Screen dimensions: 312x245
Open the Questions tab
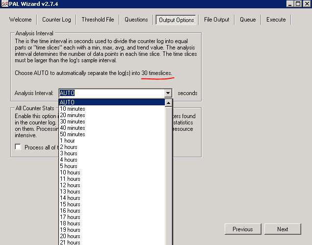[x=136, y=20]
